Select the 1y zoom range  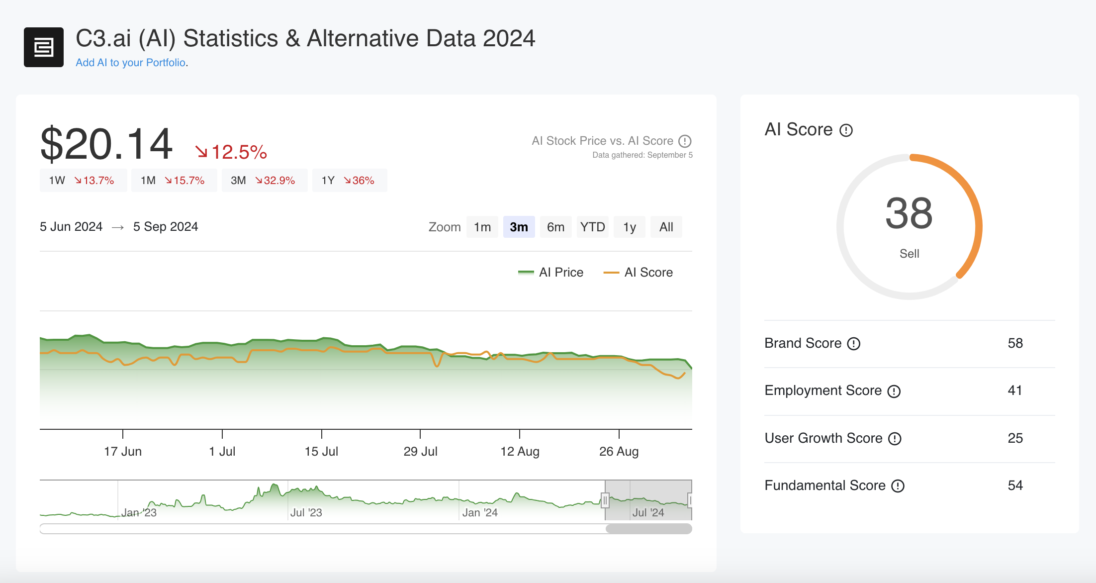[x=630, y=227]
